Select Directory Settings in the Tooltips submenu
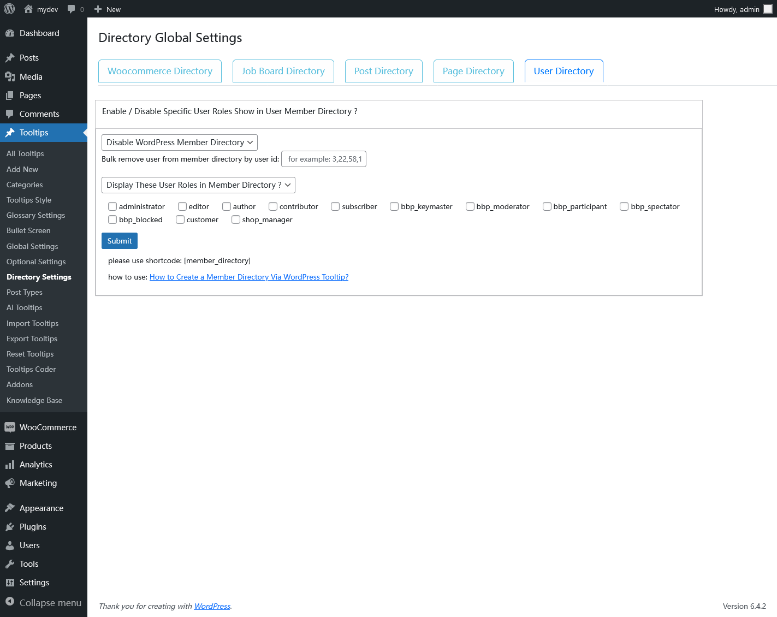This screenshot has height=617, width=777. pos(38,277)
